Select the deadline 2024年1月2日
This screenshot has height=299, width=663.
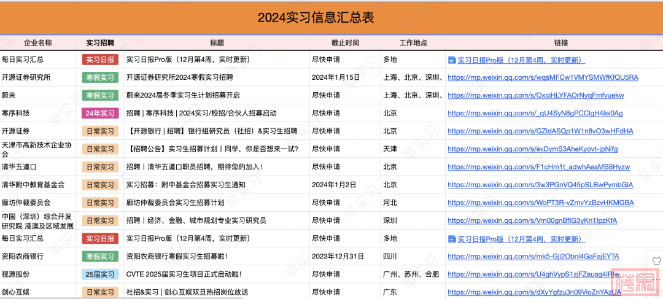[x=334, y=185]
